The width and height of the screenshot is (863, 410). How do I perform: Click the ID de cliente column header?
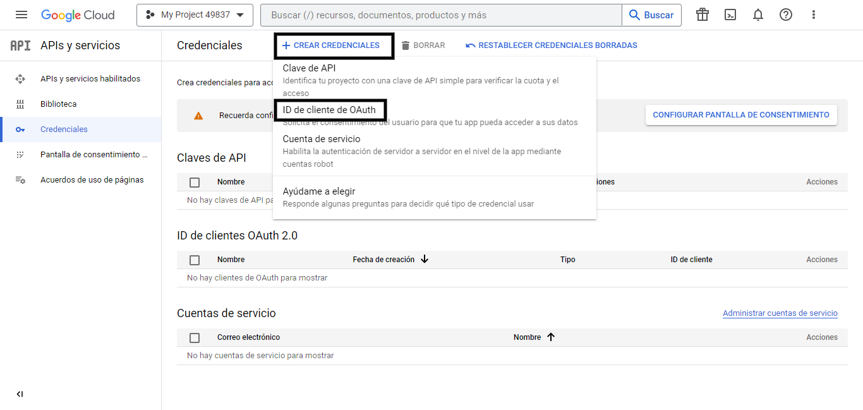tap(691, 260)
